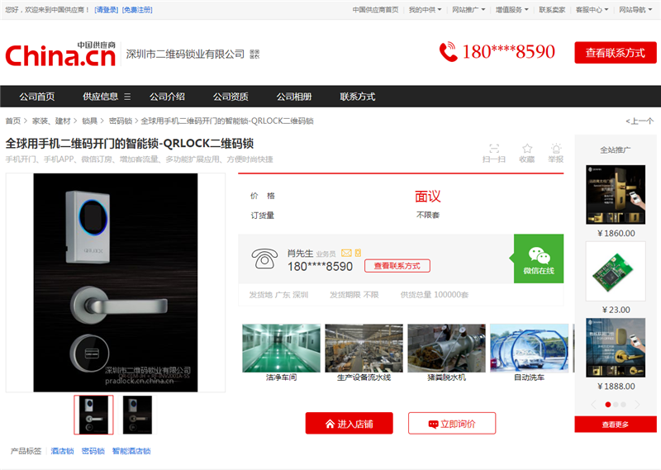Click the China.cn logo
The image size is (661, 470).
(x=60, y=54)
